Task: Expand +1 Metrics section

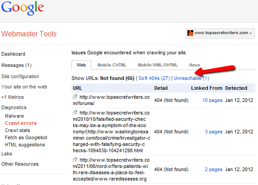Action: pyautogui.click(x=13, y=97)
